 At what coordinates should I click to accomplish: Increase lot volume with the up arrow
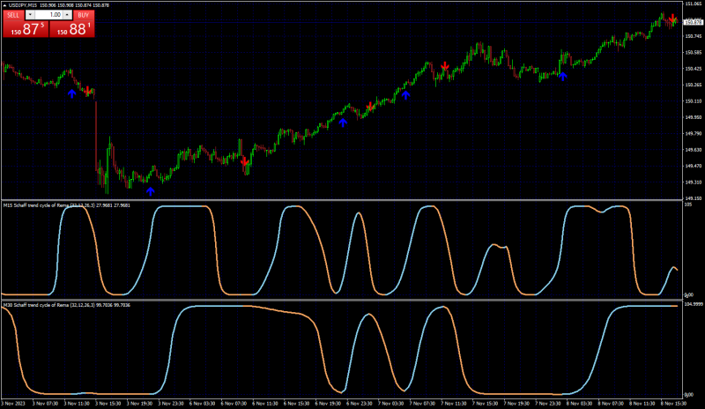click(67, 15)
